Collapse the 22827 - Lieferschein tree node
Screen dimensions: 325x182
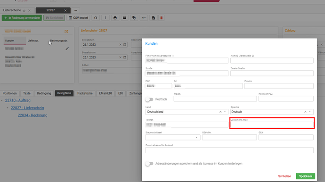click(x=8, y=108)
